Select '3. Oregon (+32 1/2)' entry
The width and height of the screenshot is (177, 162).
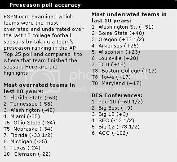point(118,39)
